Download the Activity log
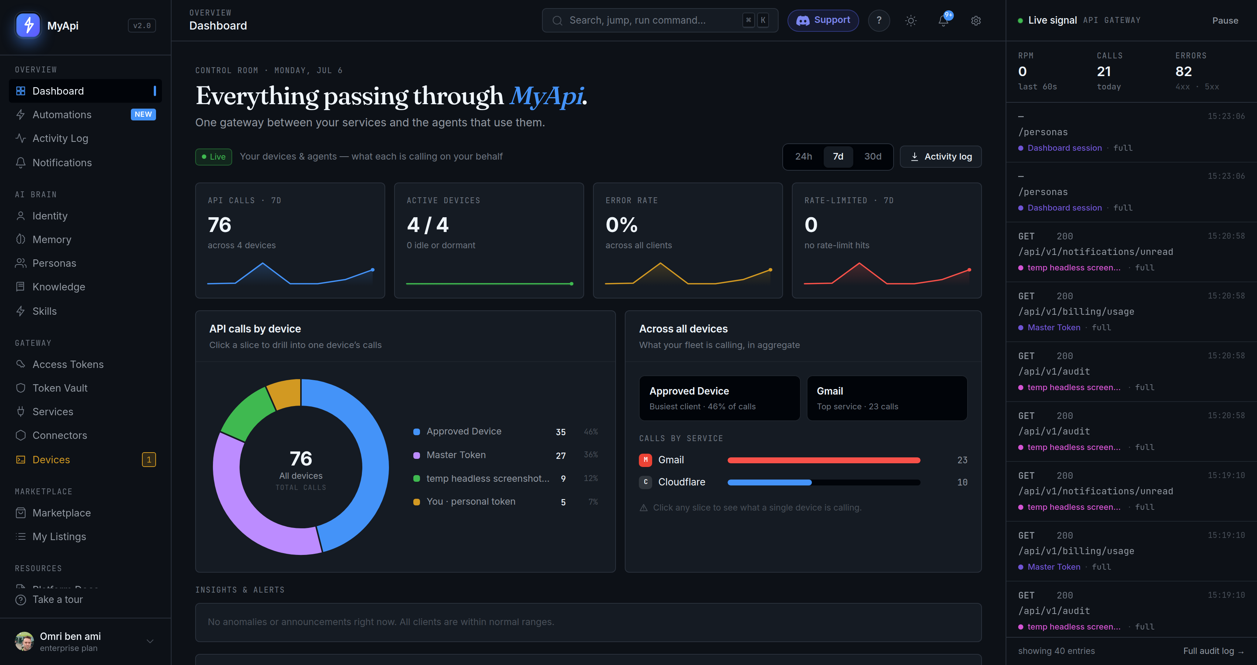Image resolution: width=1257 pixels, height=665 pixels. coord(940,157)
